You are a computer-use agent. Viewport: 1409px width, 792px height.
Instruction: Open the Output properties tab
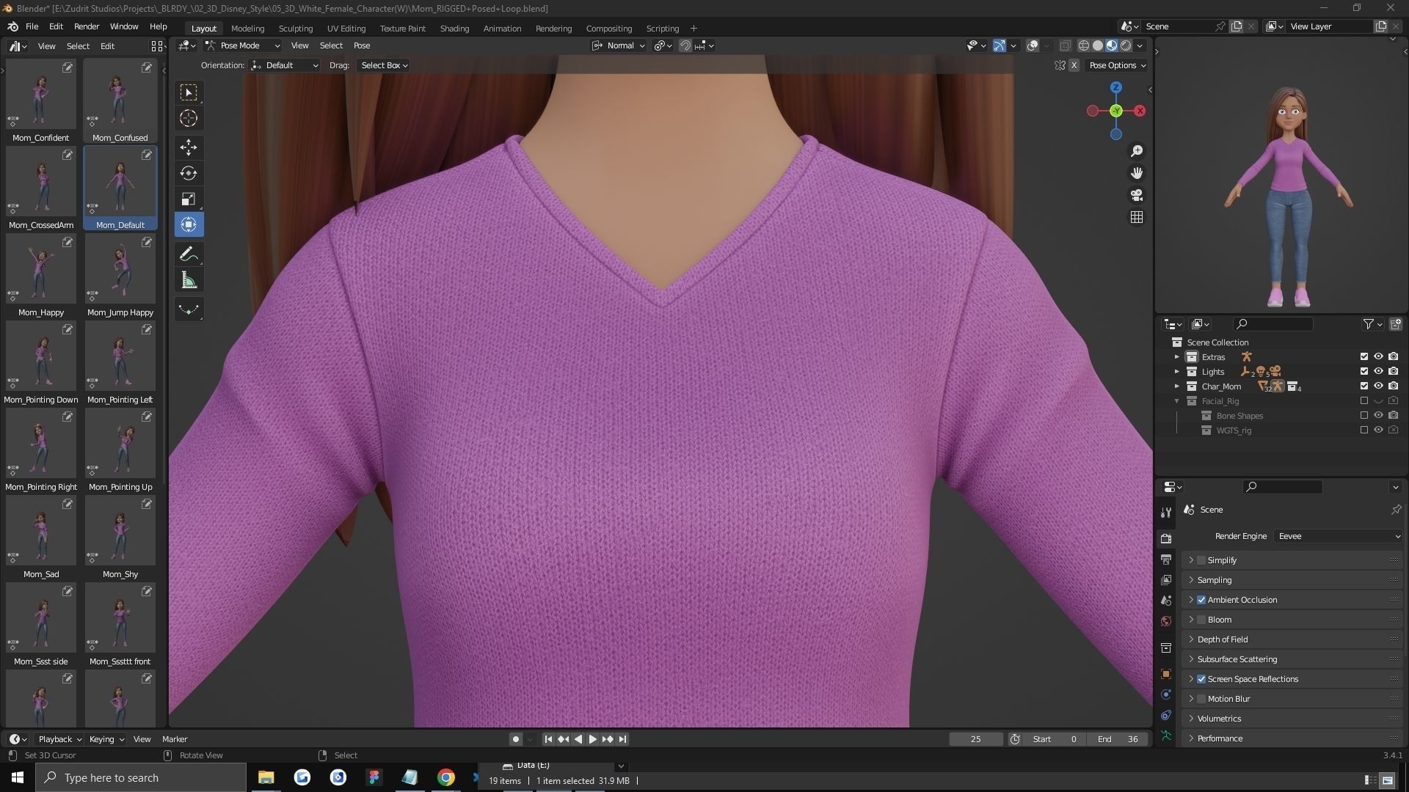coord(1166,560)
